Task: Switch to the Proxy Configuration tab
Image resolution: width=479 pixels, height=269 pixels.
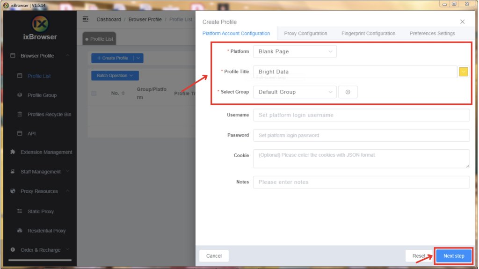Action: (305, 34)
